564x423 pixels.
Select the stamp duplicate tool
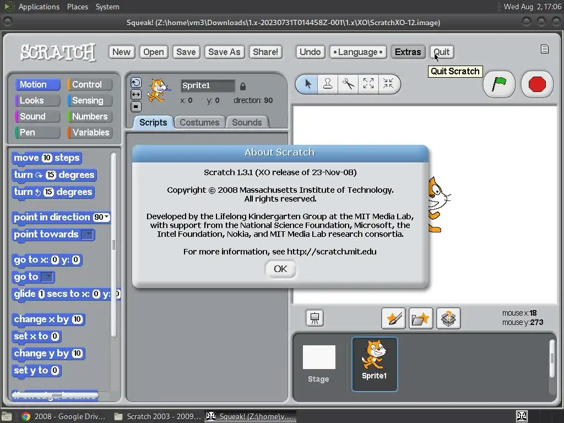click(327, 84)
